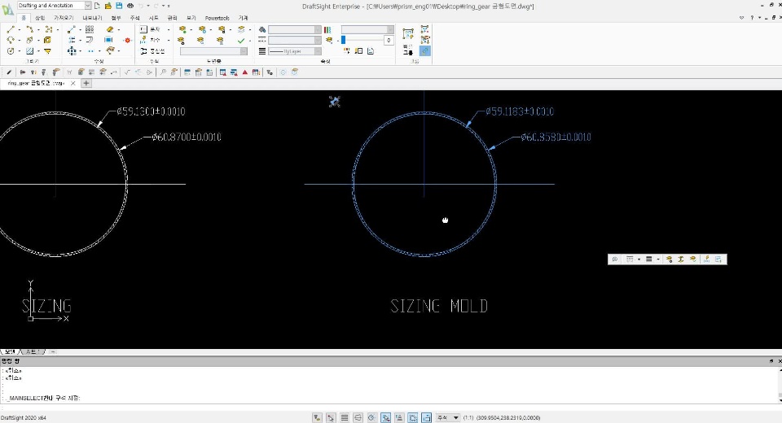Click the layer icon in the floating mini toolbar
The height and width of the screenshot is (423, 782).
670,259
